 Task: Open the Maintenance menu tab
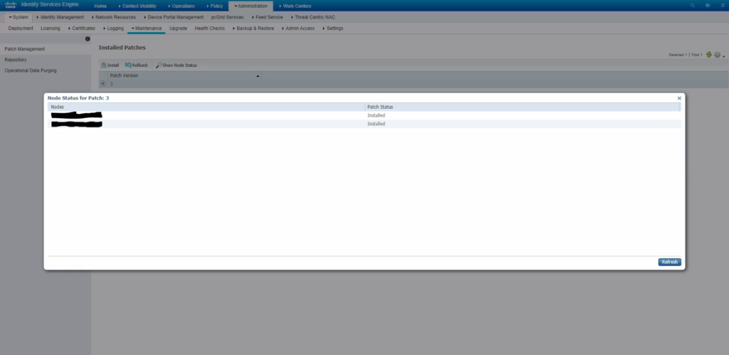[147, 28]
